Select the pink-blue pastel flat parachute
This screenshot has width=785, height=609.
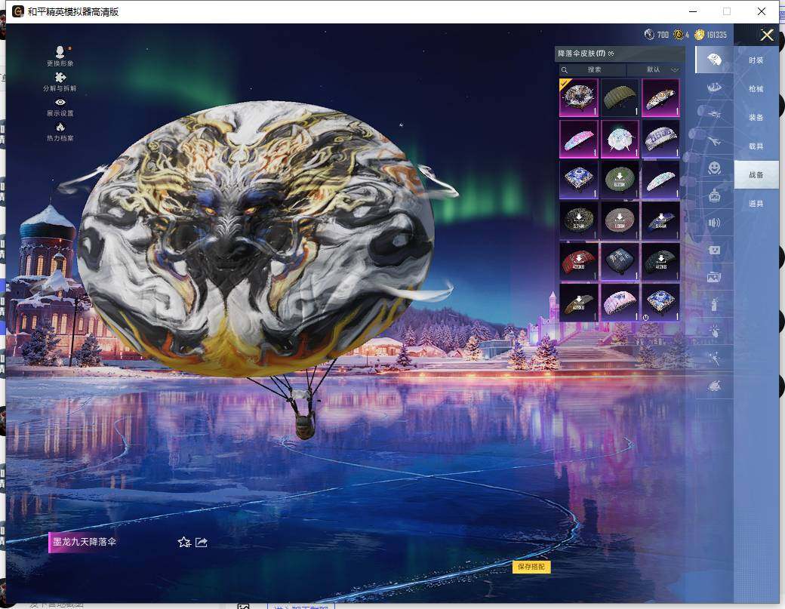[579, 139]
